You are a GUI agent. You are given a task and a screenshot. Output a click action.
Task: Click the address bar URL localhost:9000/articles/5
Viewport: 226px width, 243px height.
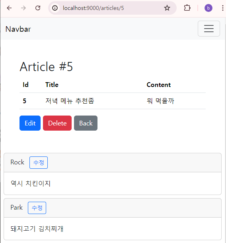coord(94,8)
